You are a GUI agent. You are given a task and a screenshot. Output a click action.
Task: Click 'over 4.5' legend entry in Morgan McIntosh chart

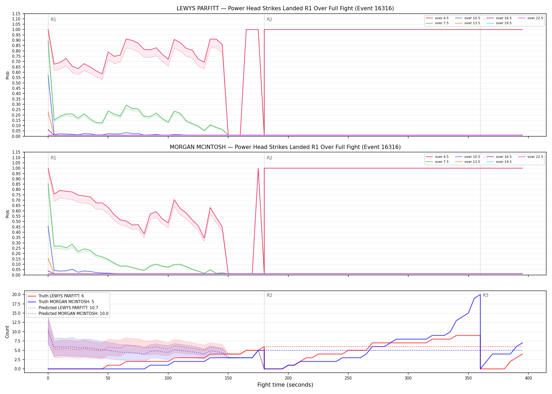click(437, 157)
